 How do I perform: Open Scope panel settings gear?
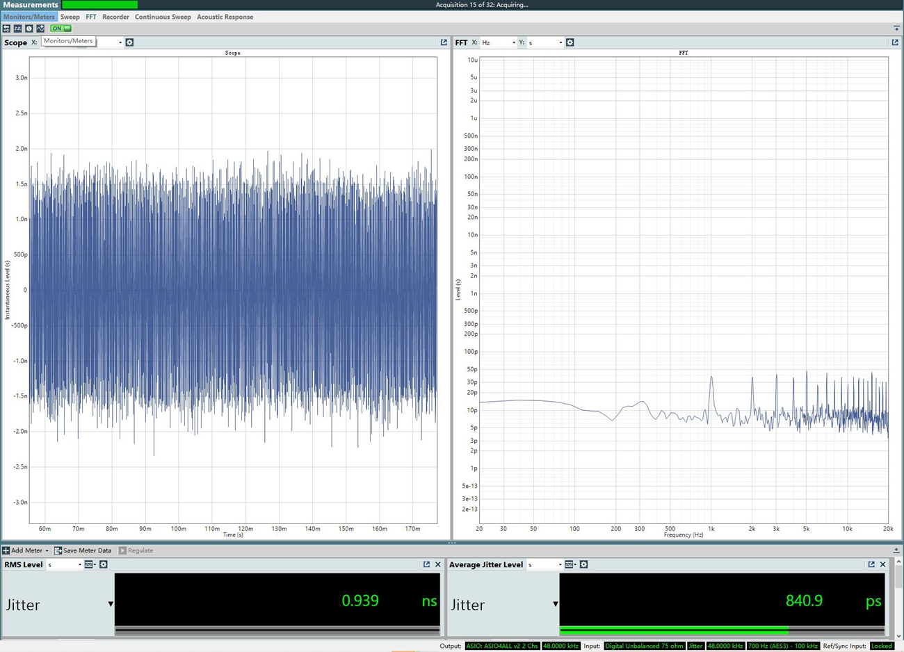tap(129, 42)
